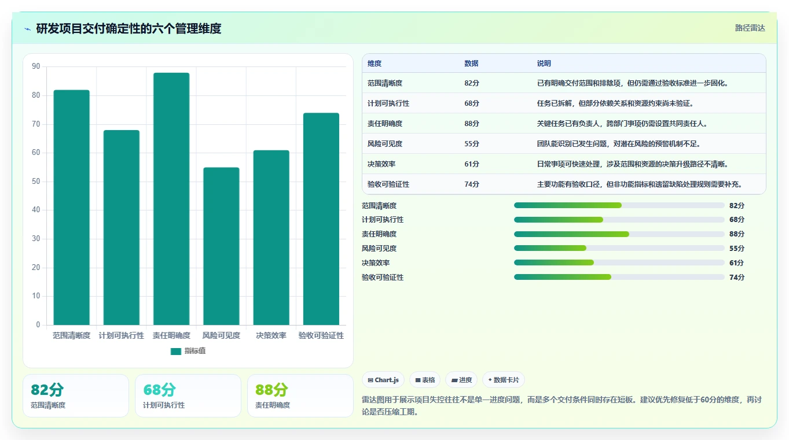Open the 68分 计划可执行性 data card
The width and height of the screenshot is (789, 440).
click(x=188, y=395)
